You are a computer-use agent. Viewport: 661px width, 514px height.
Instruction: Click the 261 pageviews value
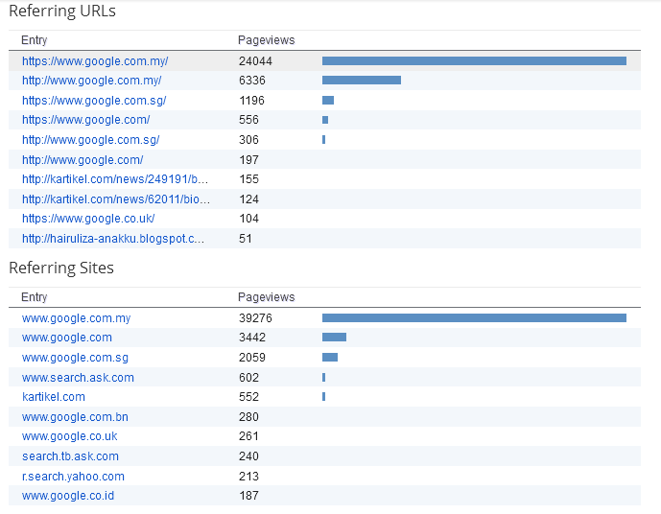pyautogui.click(x=248, y=436)
